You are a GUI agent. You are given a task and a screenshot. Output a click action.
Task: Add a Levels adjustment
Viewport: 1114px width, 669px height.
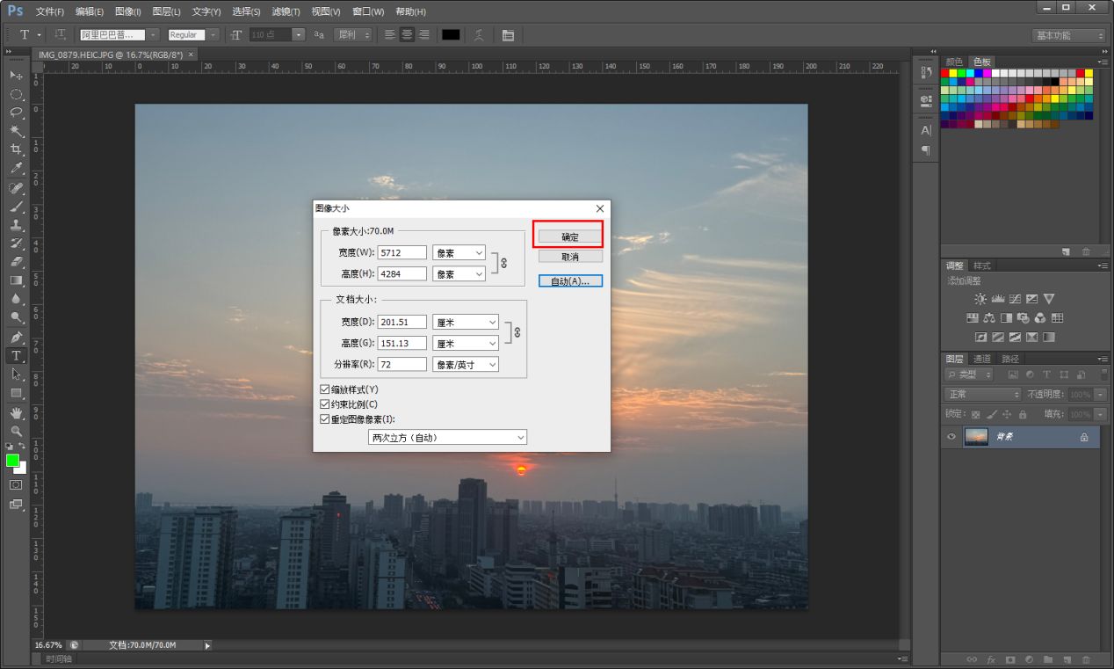tap(998, 299)
